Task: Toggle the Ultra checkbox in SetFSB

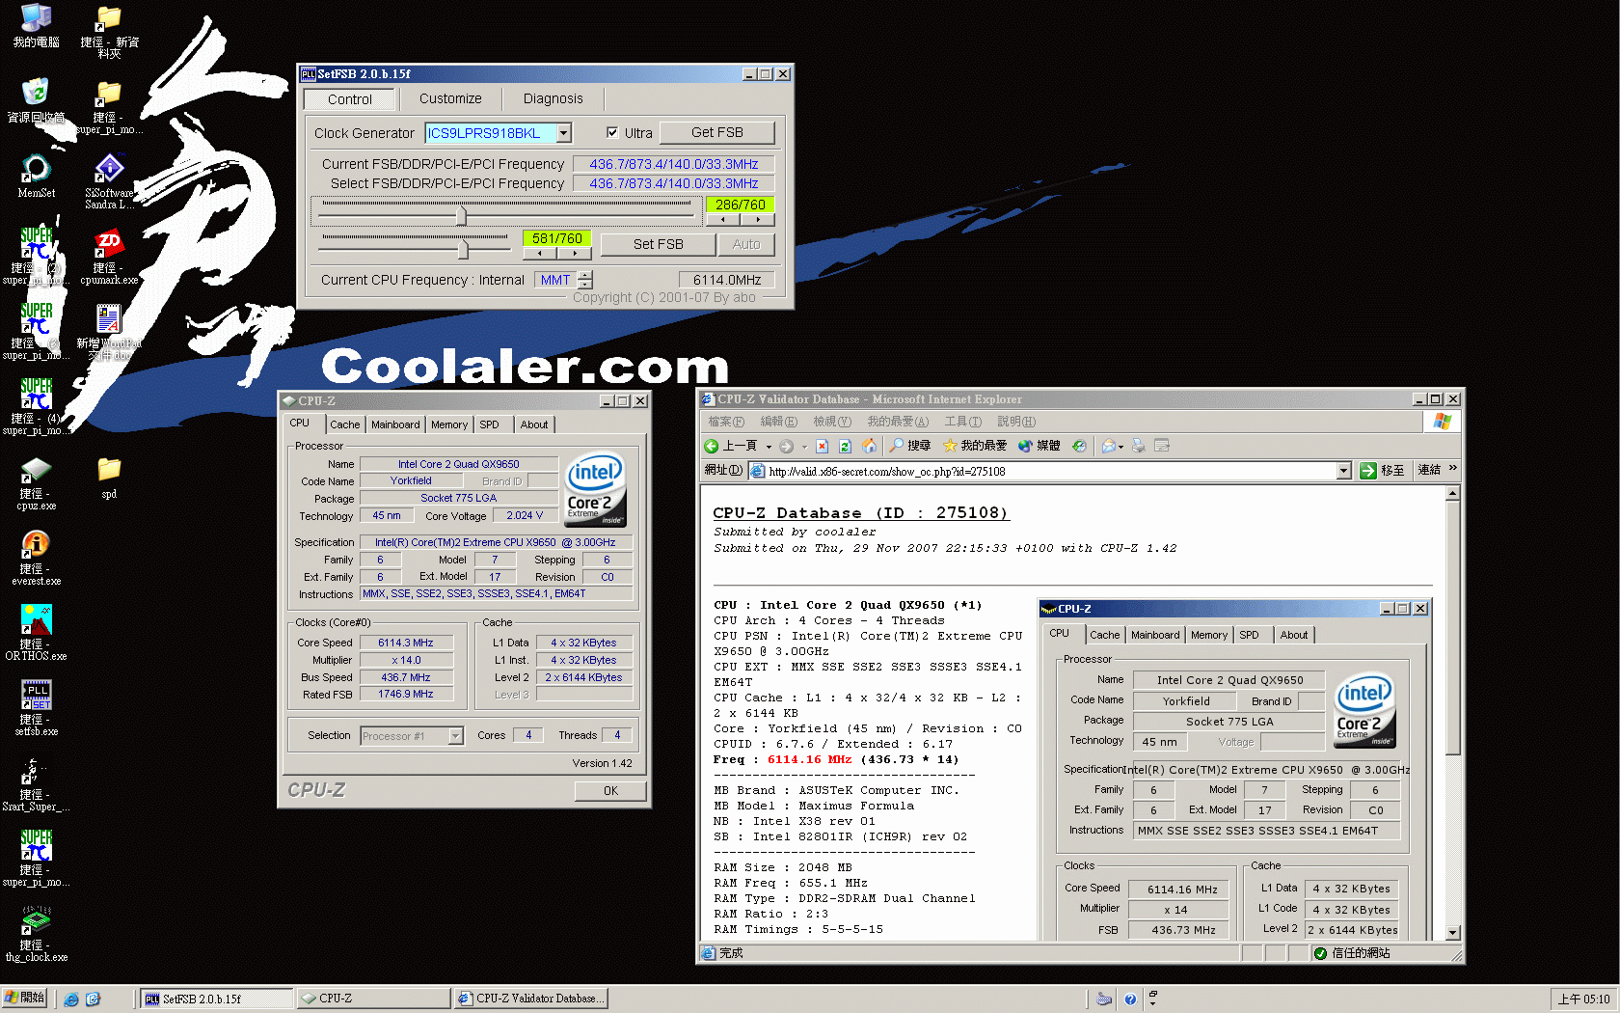Action: click(612, 132)
